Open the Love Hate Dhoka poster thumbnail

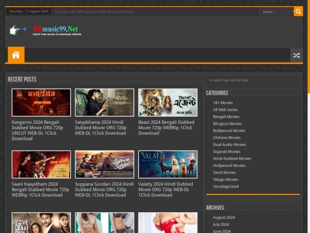click(41, 223)
